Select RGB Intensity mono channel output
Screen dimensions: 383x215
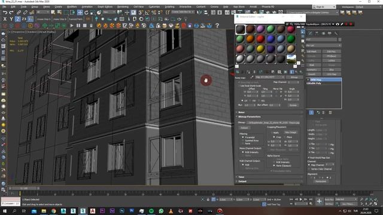[x=242, y=152]
